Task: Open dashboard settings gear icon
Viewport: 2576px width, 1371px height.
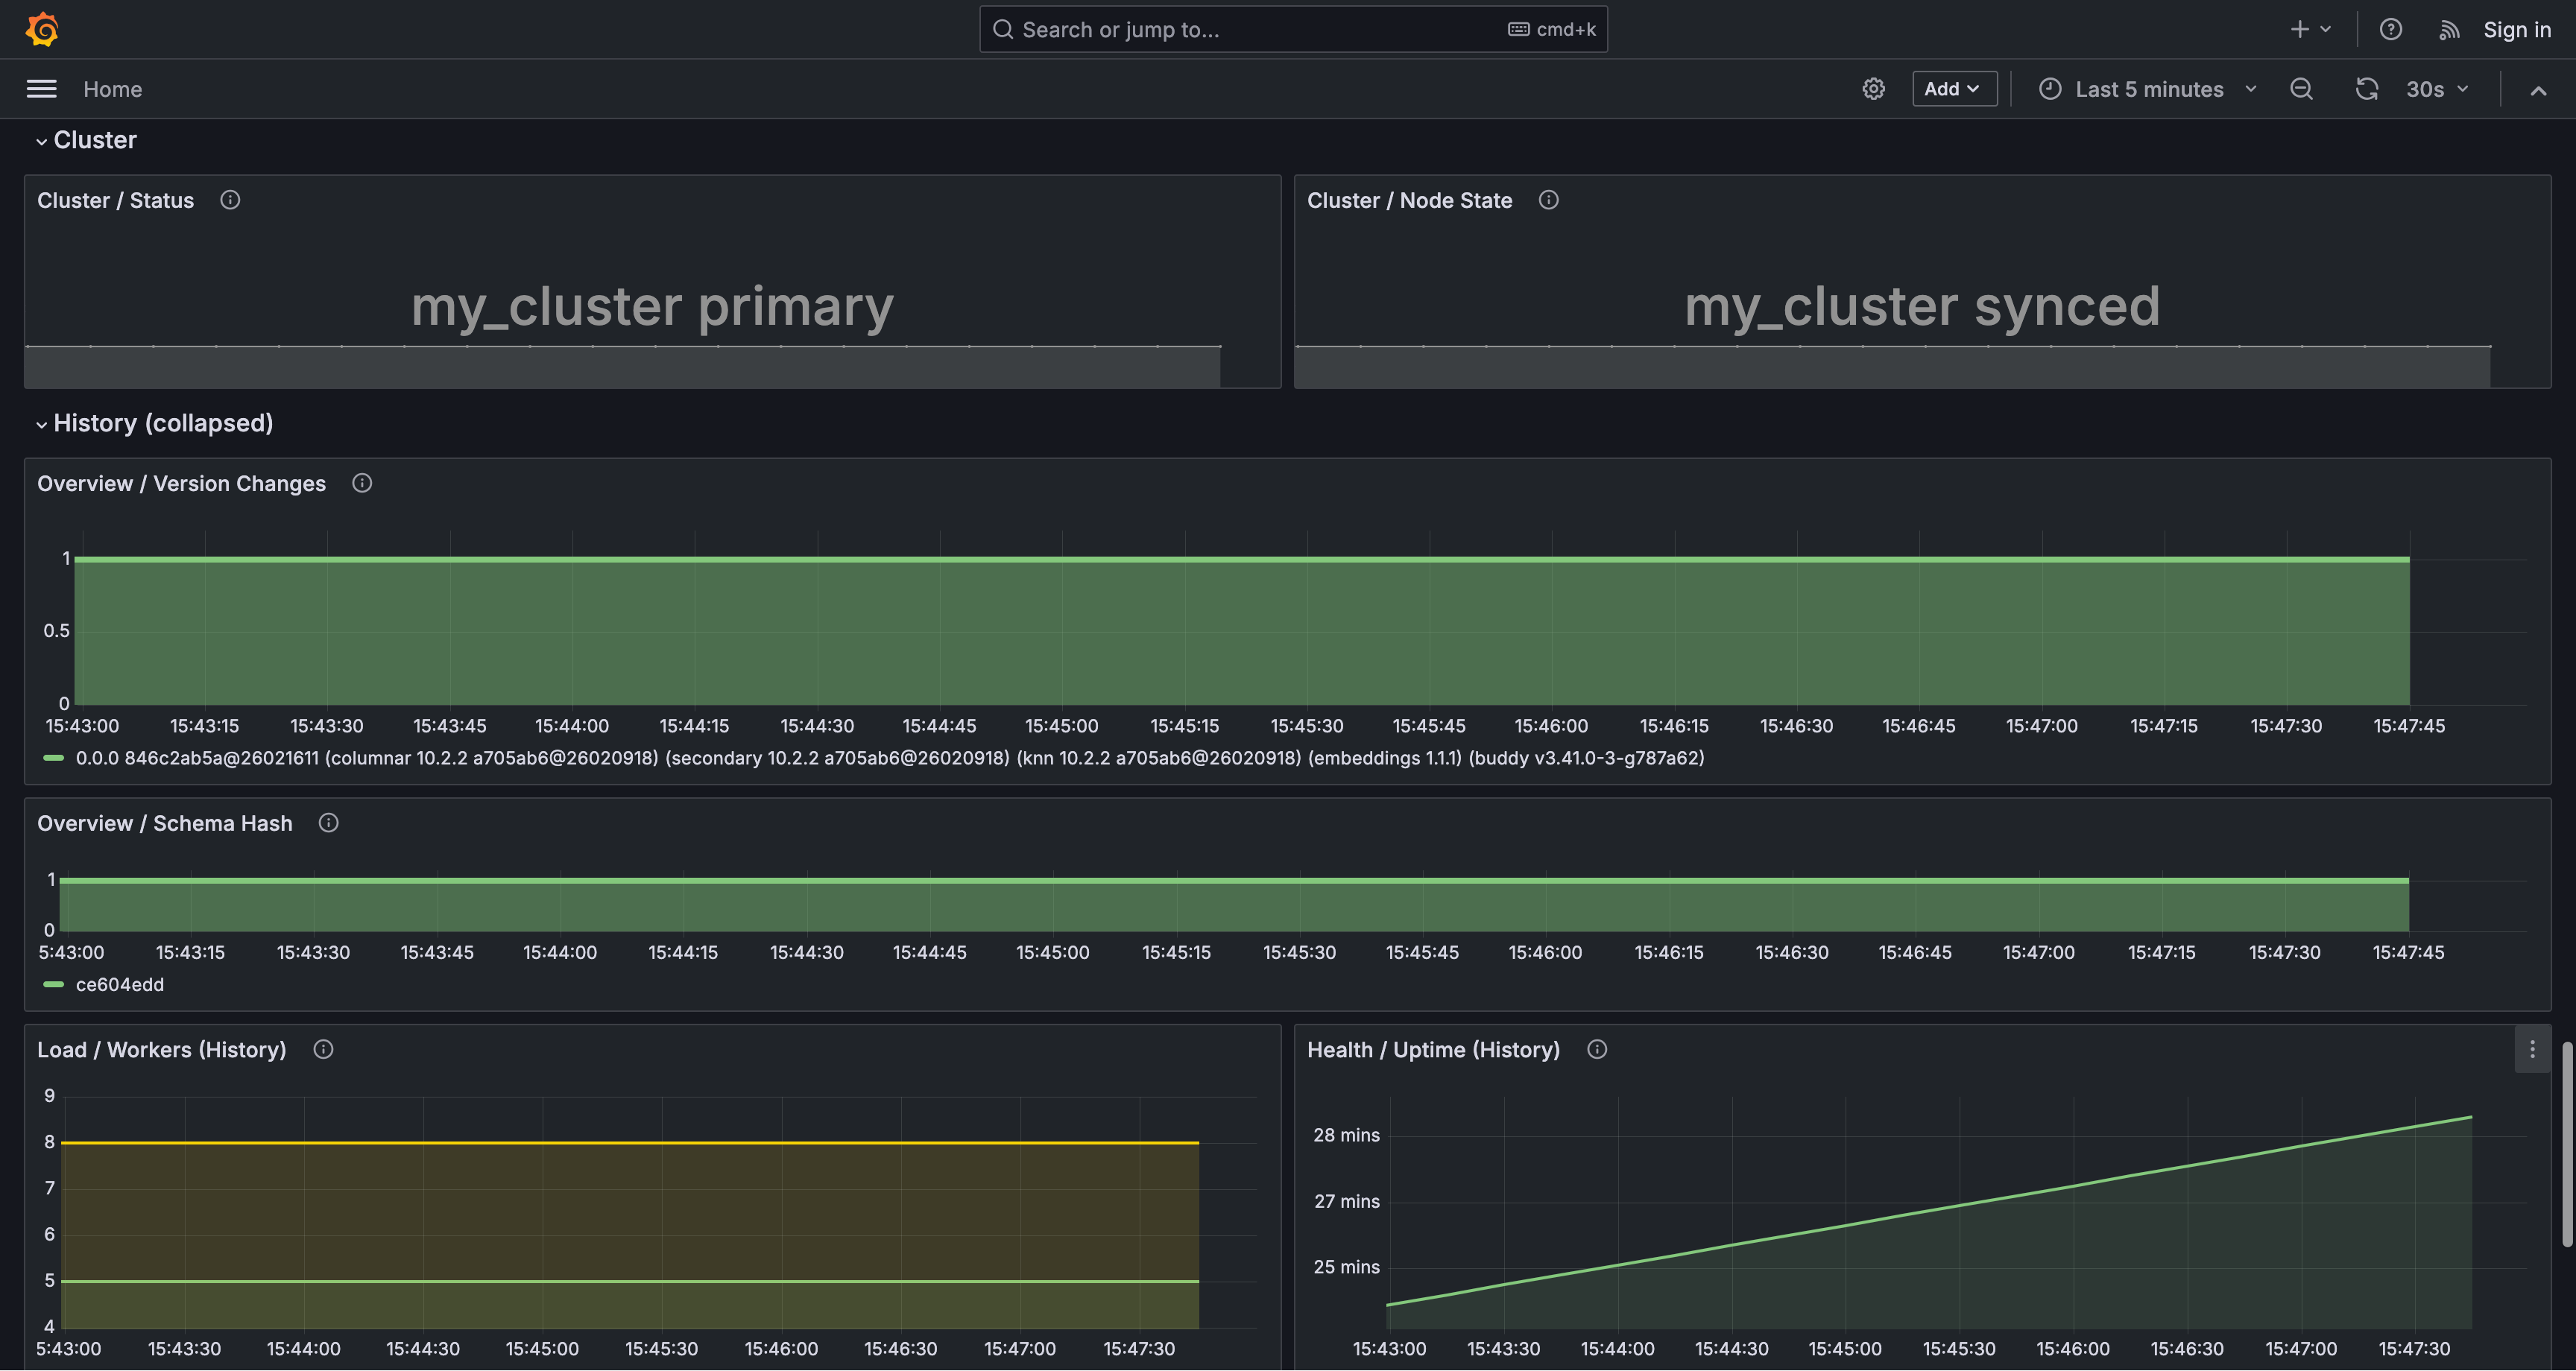Action: (1873, 89)
